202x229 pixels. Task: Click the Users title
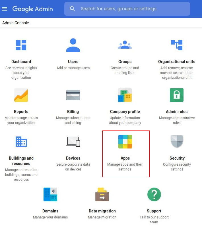73,62
